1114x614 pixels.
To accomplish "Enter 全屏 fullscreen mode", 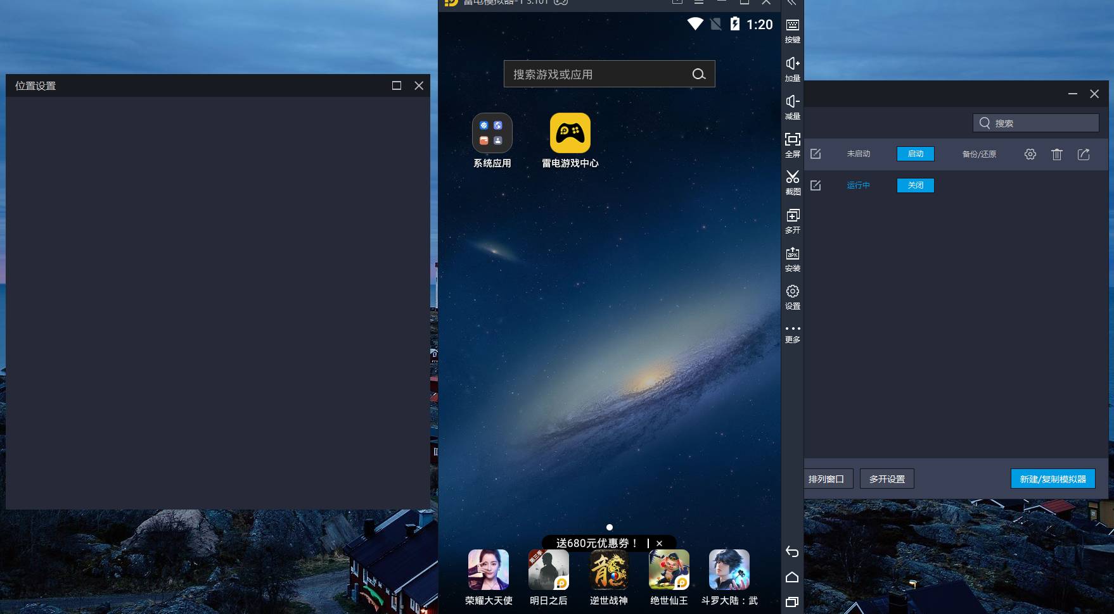I will tap(792, 145).
